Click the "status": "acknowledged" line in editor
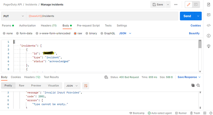This screenshot has height=115, width=213. 51,61
